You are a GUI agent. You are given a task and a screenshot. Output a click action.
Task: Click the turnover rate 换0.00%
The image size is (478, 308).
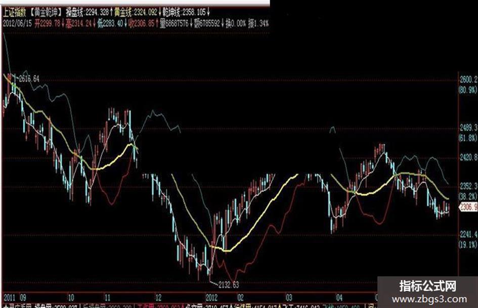point(236,23)
